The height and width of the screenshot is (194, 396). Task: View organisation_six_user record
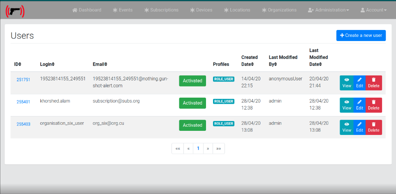[346, 127]
